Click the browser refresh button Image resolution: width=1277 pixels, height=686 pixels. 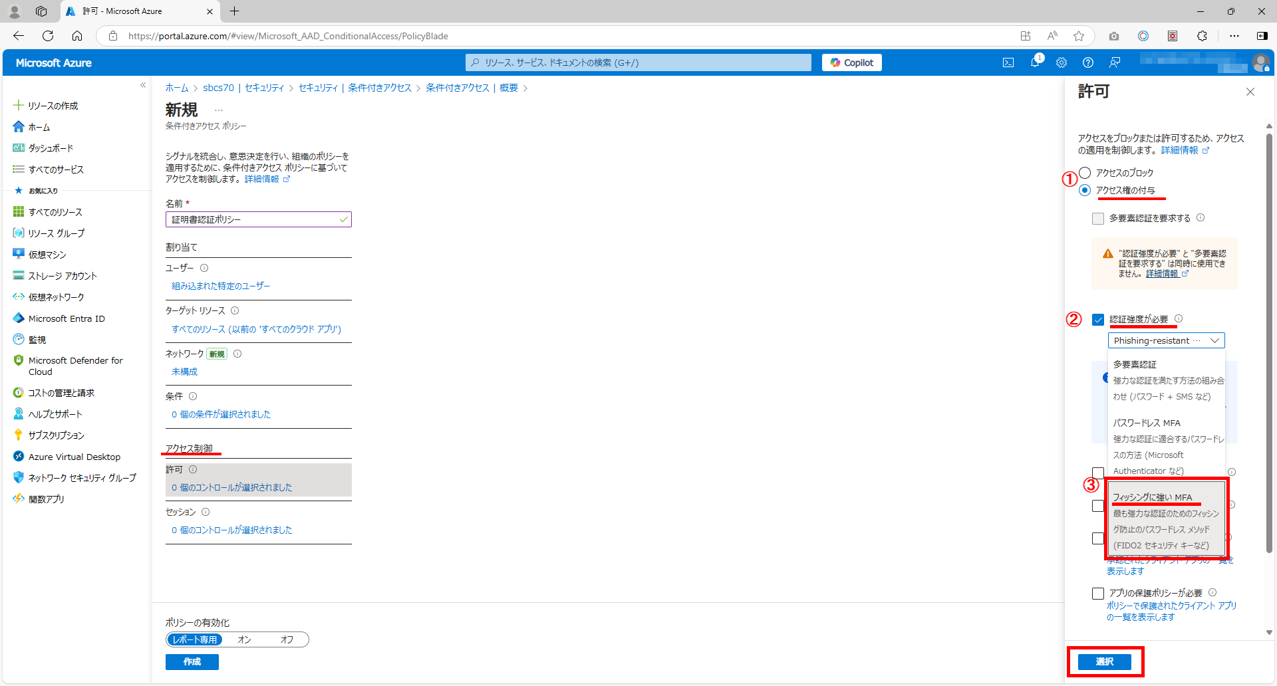click(48, 36)
